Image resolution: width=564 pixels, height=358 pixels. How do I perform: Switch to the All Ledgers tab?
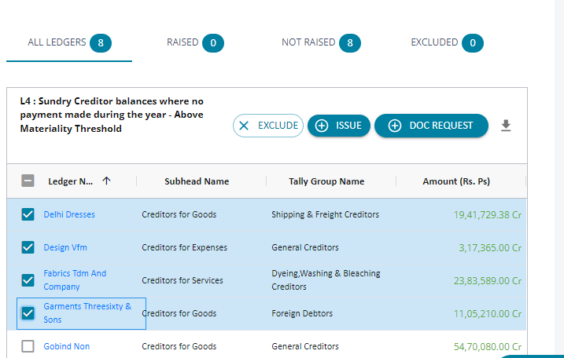(x=68, y=42)
